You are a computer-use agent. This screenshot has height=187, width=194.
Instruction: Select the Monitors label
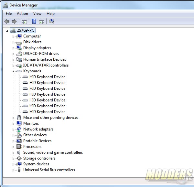(31, 123)
